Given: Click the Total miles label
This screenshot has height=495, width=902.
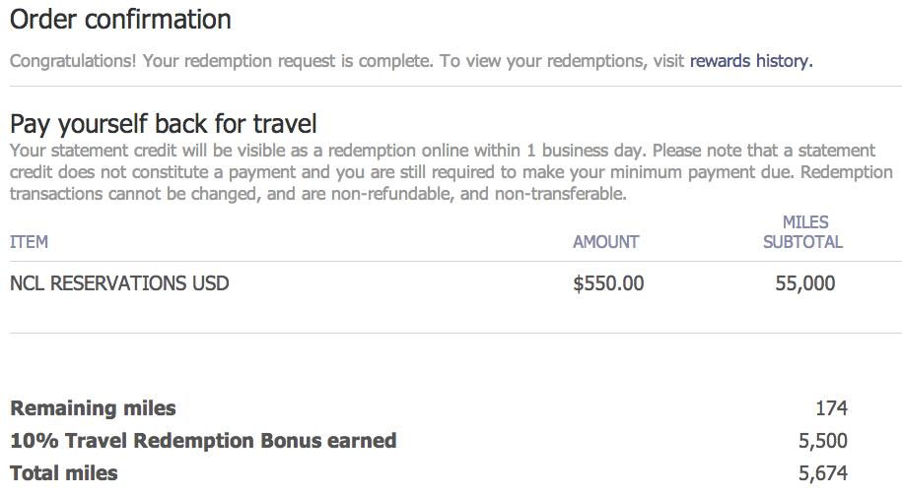Looking at the screenshot, I should pyautogui.click(x=64, y=473).
